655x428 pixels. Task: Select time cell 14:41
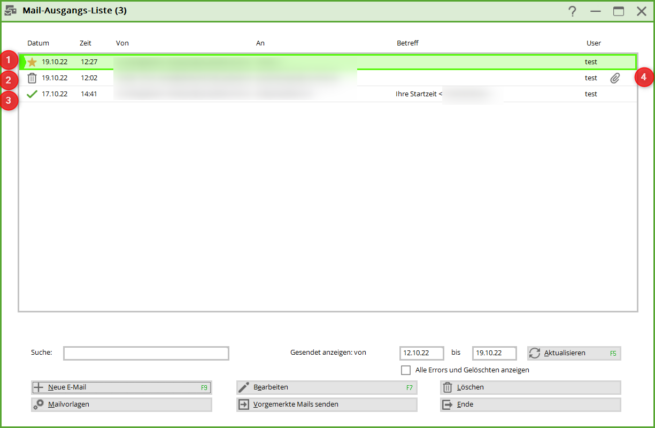tap(89, 94)
